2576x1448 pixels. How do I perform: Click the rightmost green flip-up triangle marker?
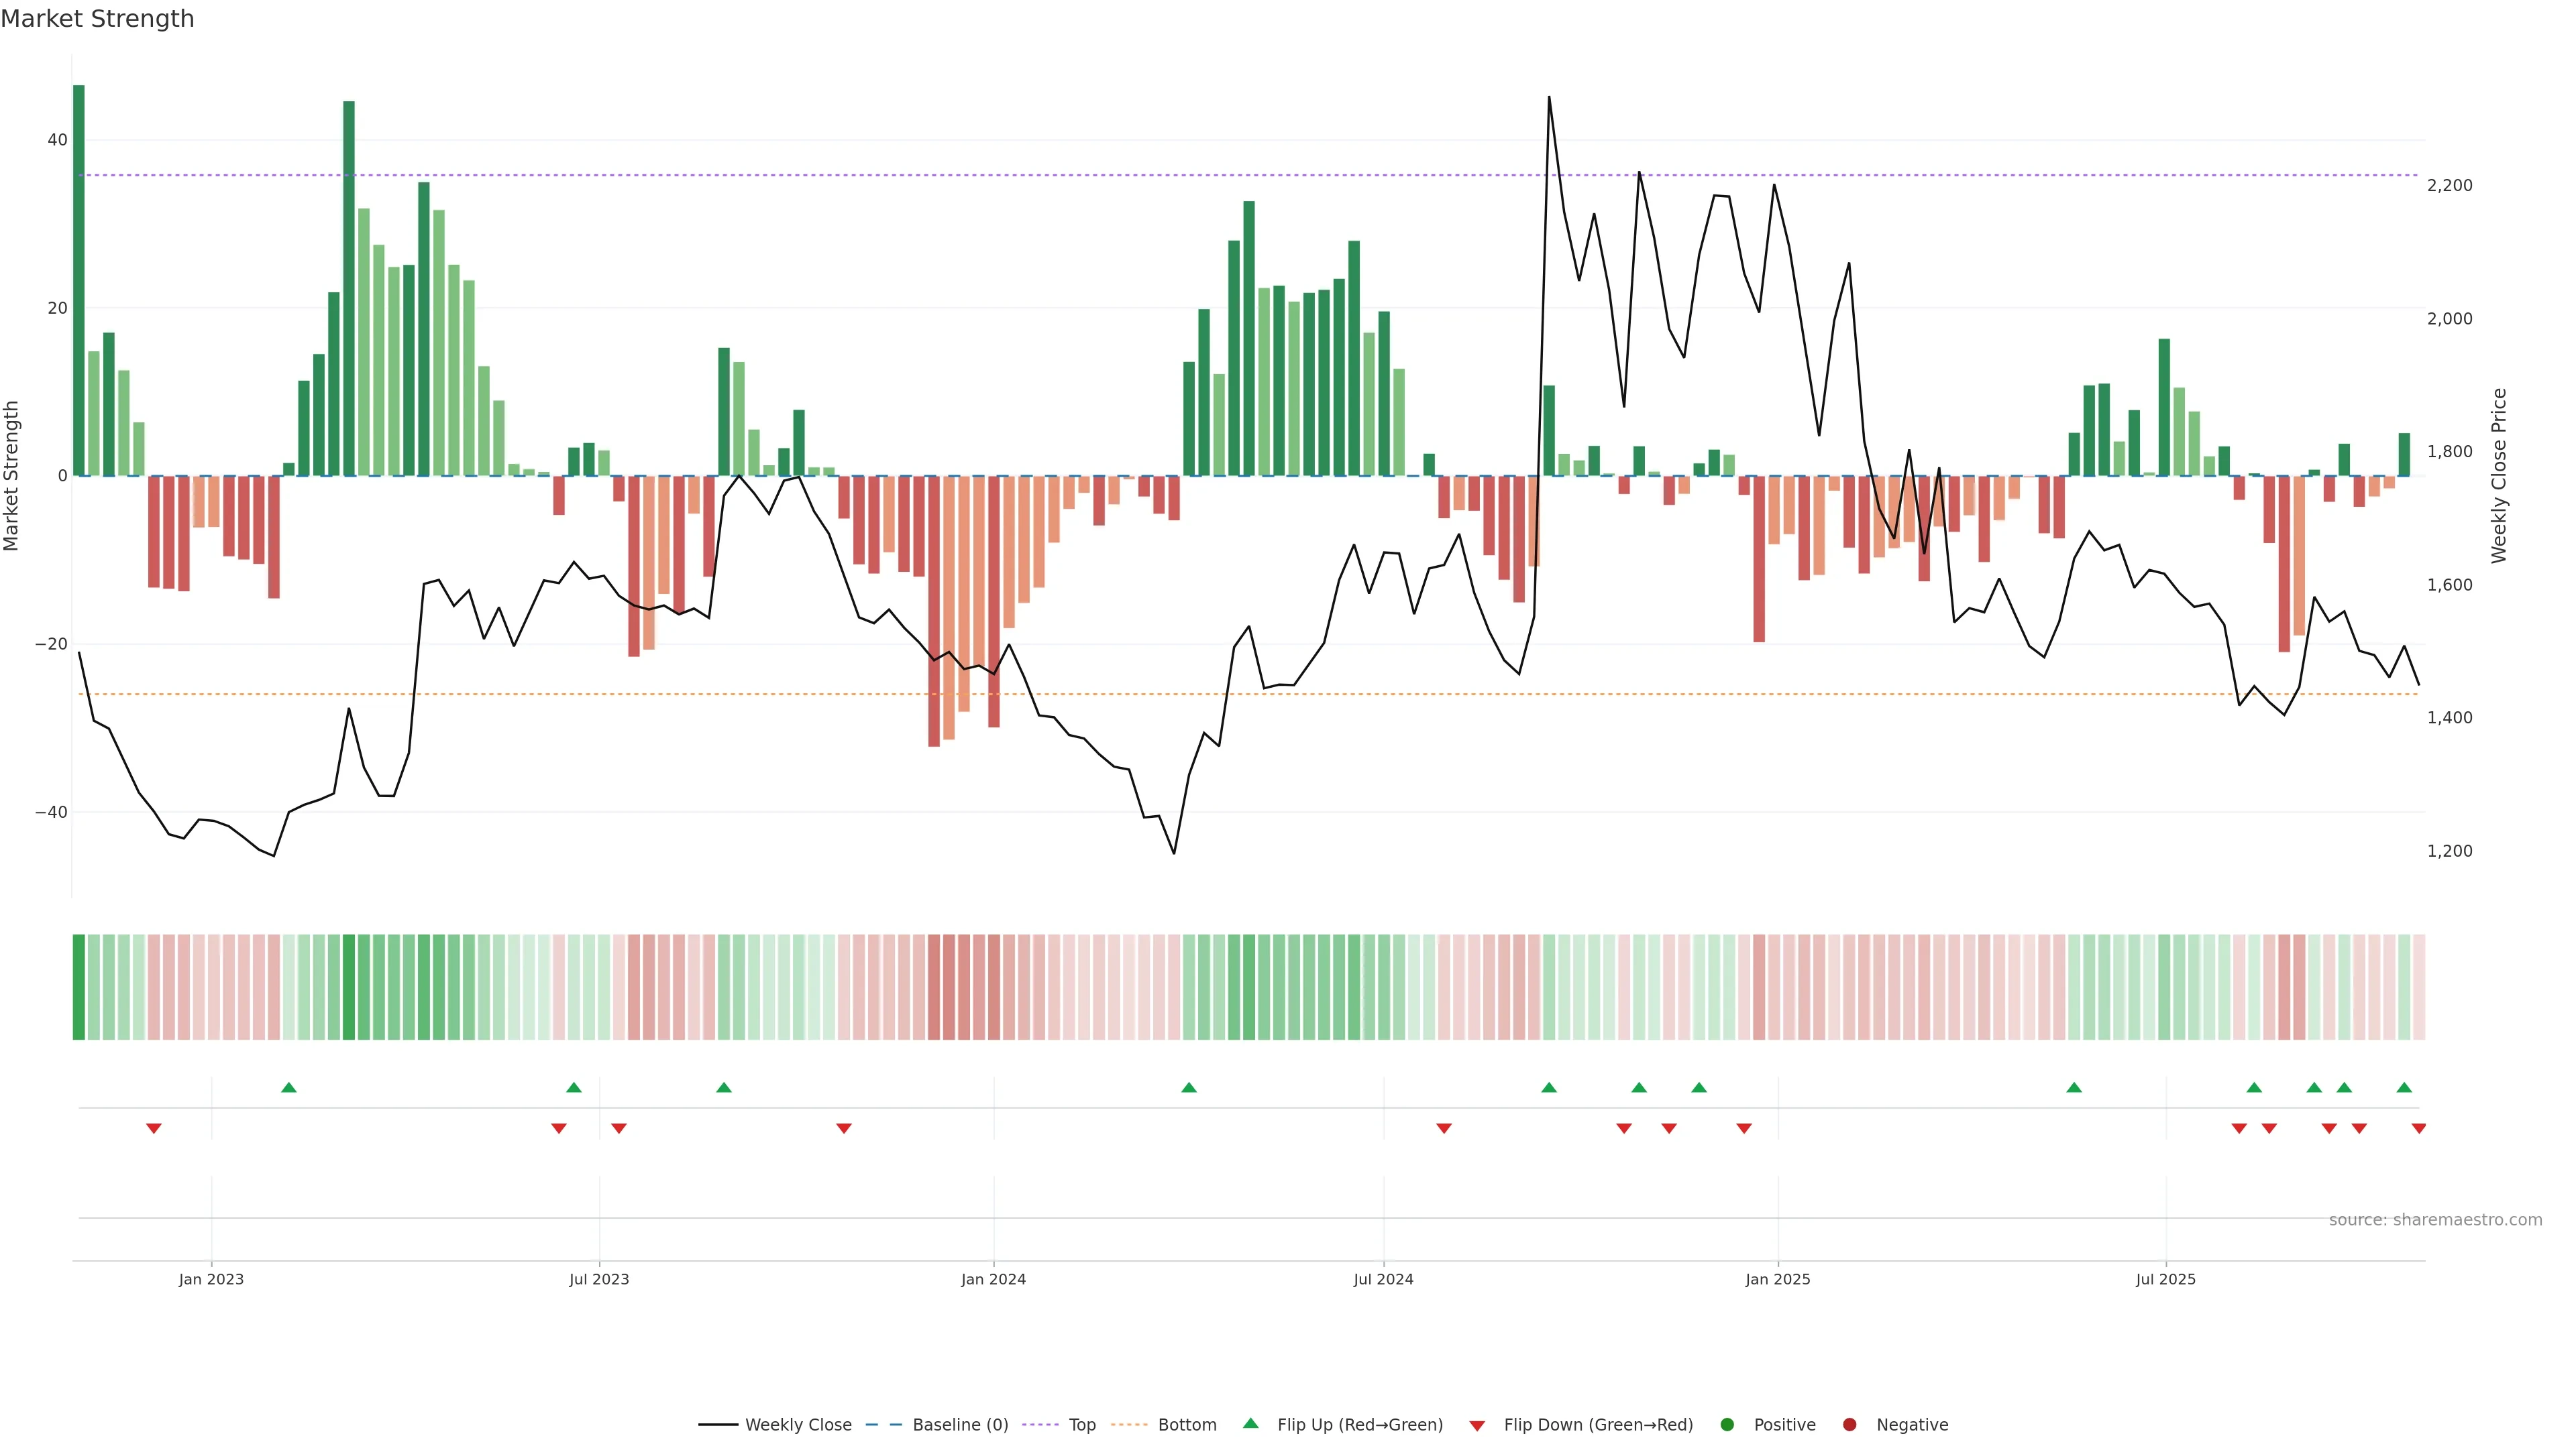pyautogui.click(x=2404, y=1087)
